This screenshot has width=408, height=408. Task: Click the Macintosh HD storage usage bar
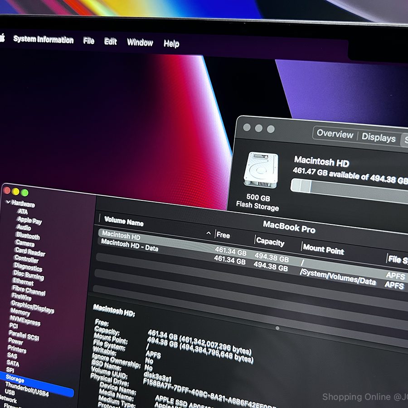[x=349, y=191]
